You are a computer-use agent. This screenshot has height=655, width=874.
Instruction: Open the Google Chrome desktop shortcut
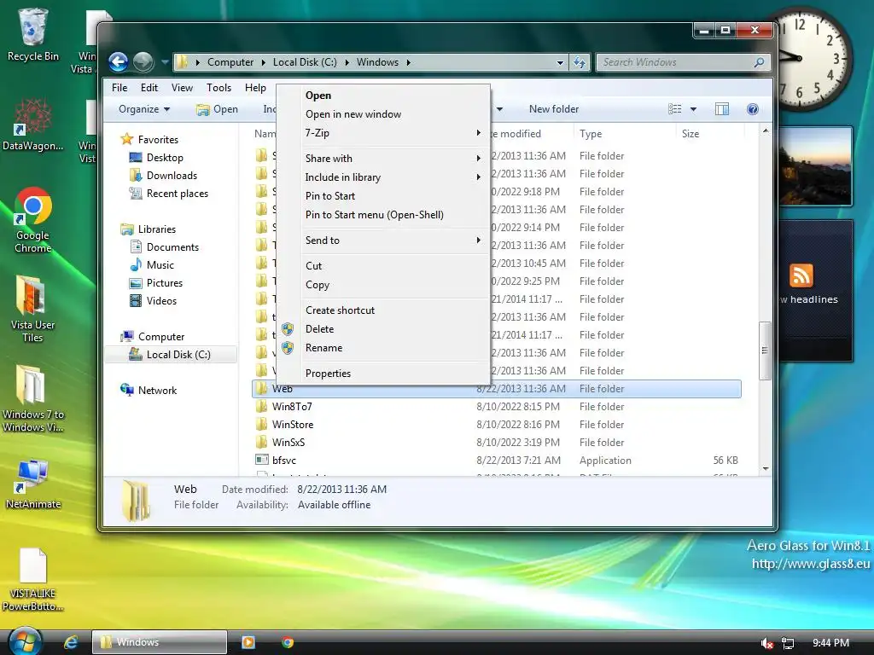(33, 220)
